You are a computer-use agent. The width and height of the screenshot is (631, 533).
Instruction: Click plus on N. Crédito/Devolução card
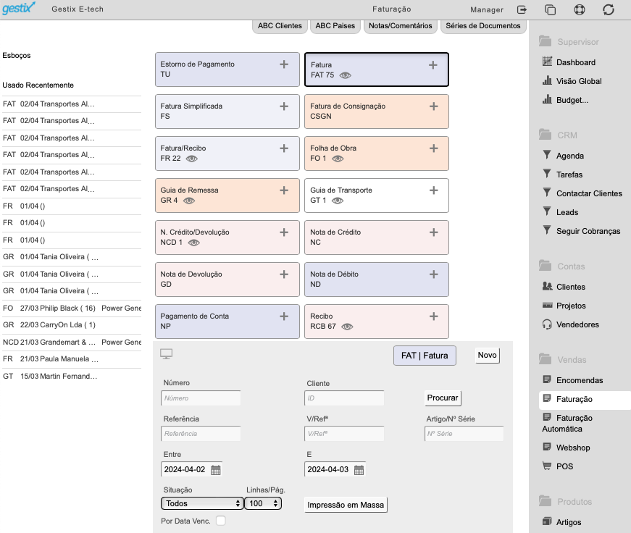point(284,232)
